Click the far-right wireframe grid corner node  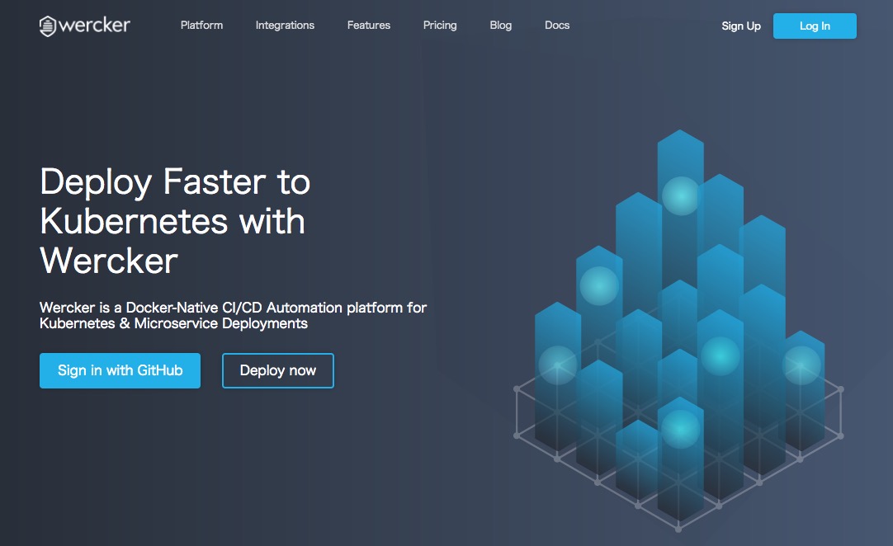[842, 388]
